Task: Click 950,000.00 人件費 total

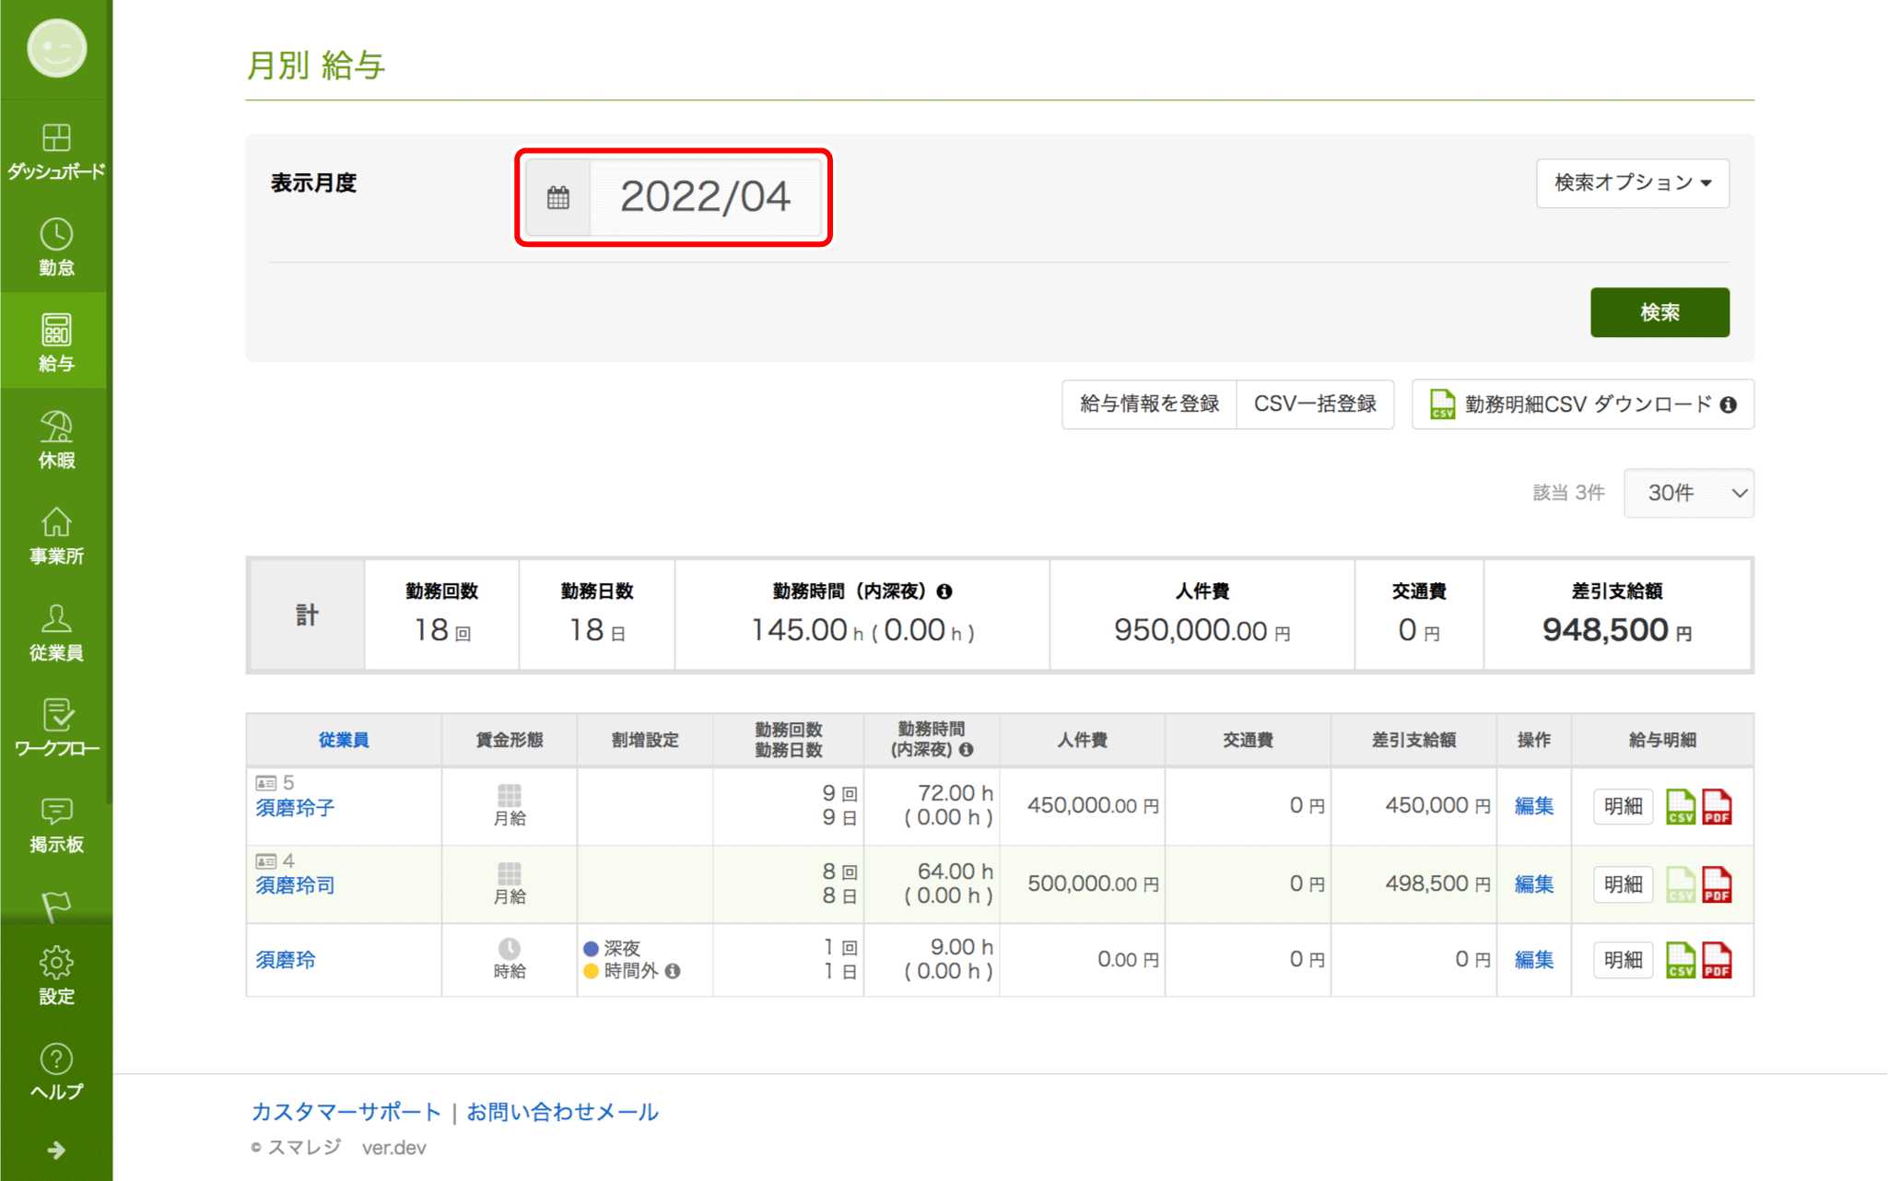Action: coord(1202,630)
